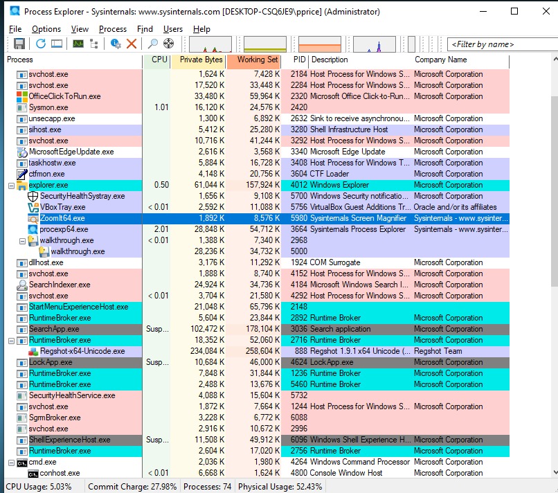This screenshot has height=493, width=558.
Task: Click the Save toolbar icon
Action: coord(19,44)
